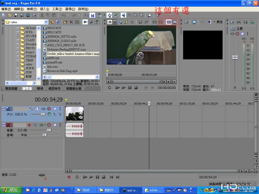The width and height of the screenshot is (259, 194).
Task: Stop playback in the trimmer window
Action: 136,88
